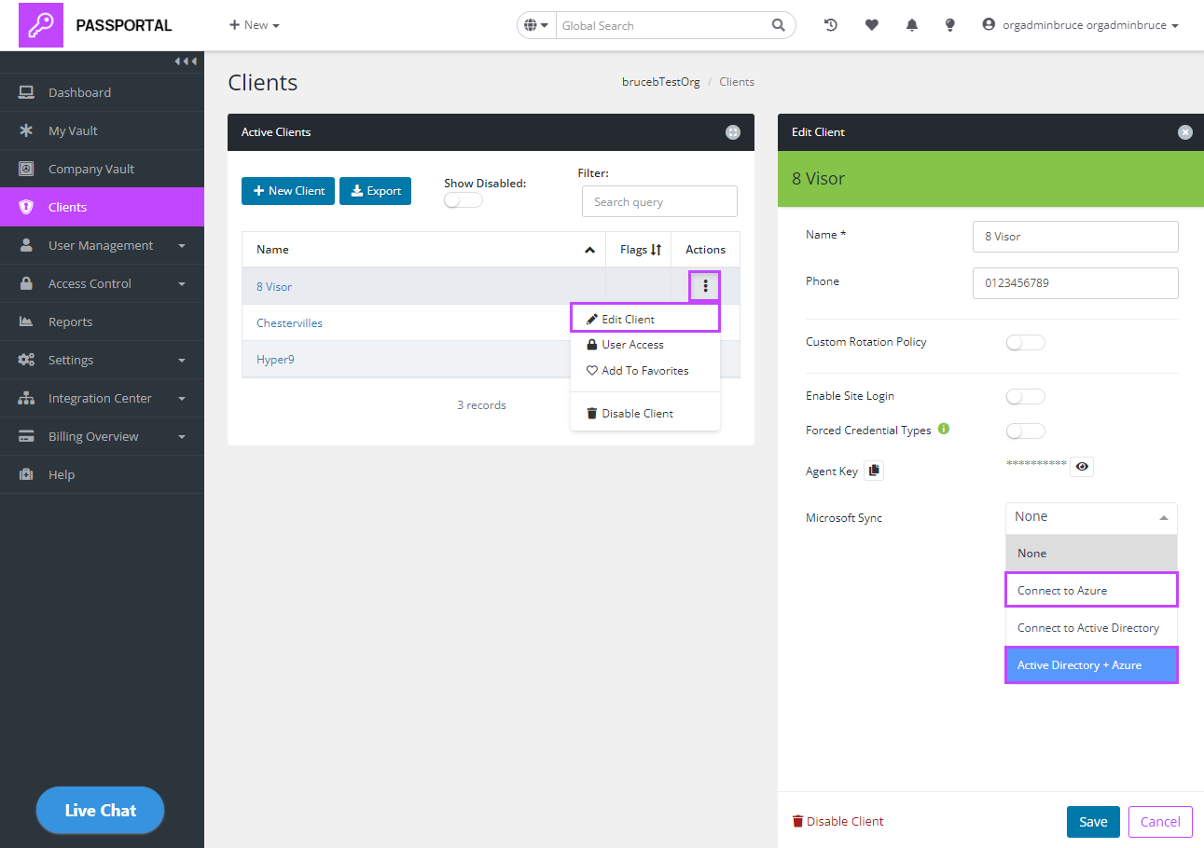This screenshot has width=1204, height=848.
Task: Choose Add To Favorites menu item
Action: (644, 371)
